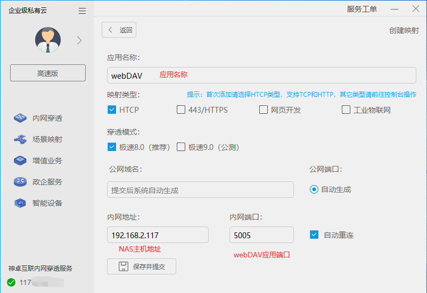Open the hamburger menu icon

coord(82,11)
